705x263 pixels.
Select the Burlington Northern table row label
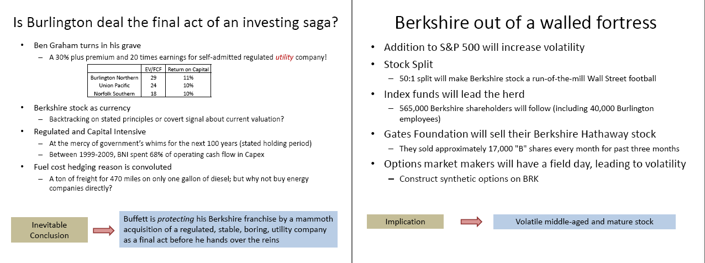pyautogui.click(x=114, y=78)
